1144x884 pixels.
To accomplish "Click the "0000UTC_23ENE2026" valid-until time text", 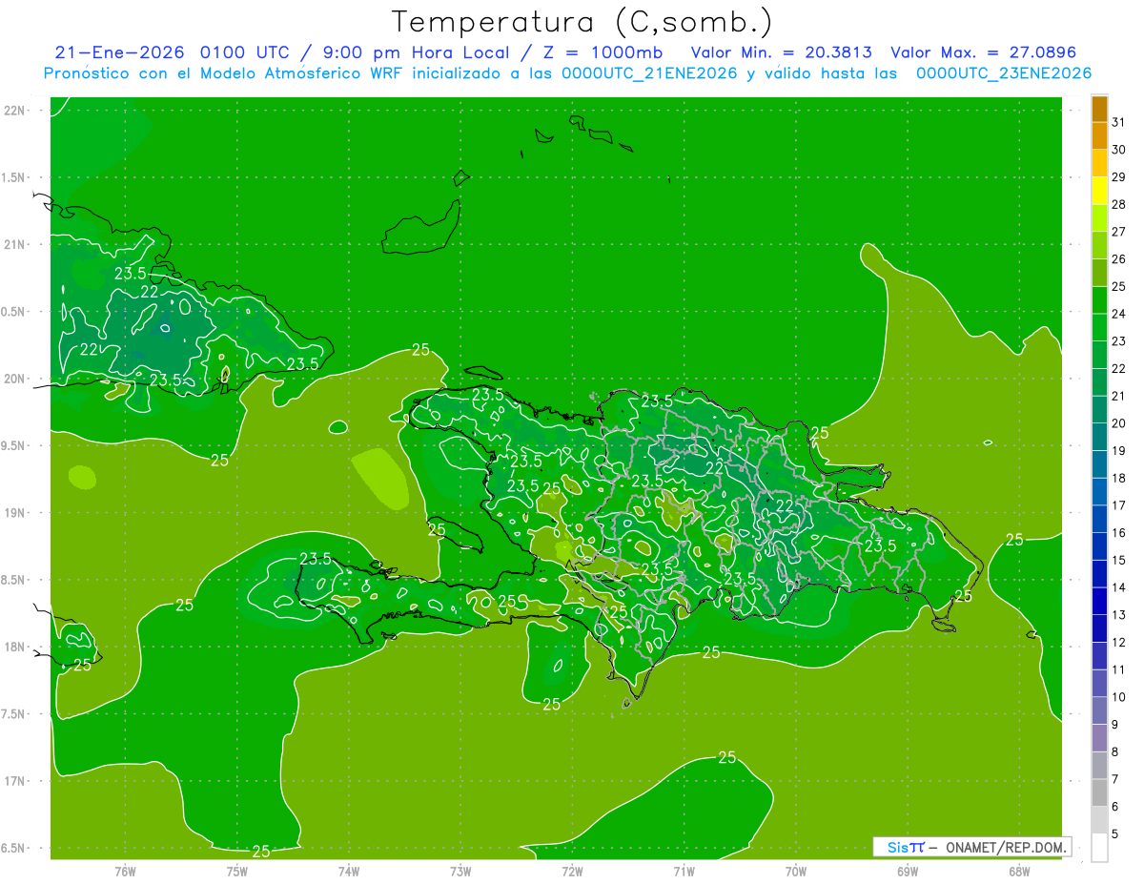I will (1004, 73).
